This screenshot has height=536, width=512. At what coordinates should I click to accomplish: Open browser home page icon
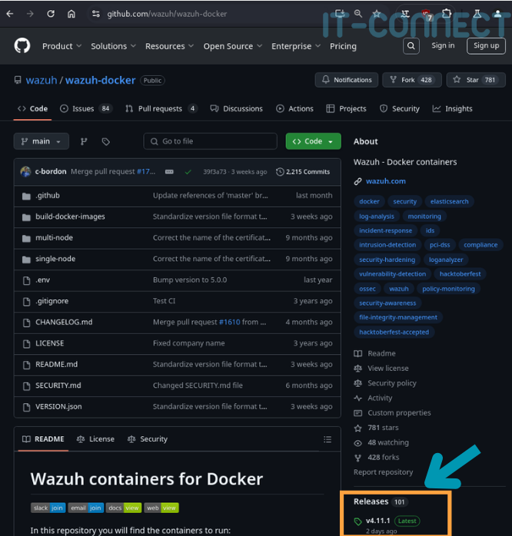pyautogui.click(x=71, y=14)
